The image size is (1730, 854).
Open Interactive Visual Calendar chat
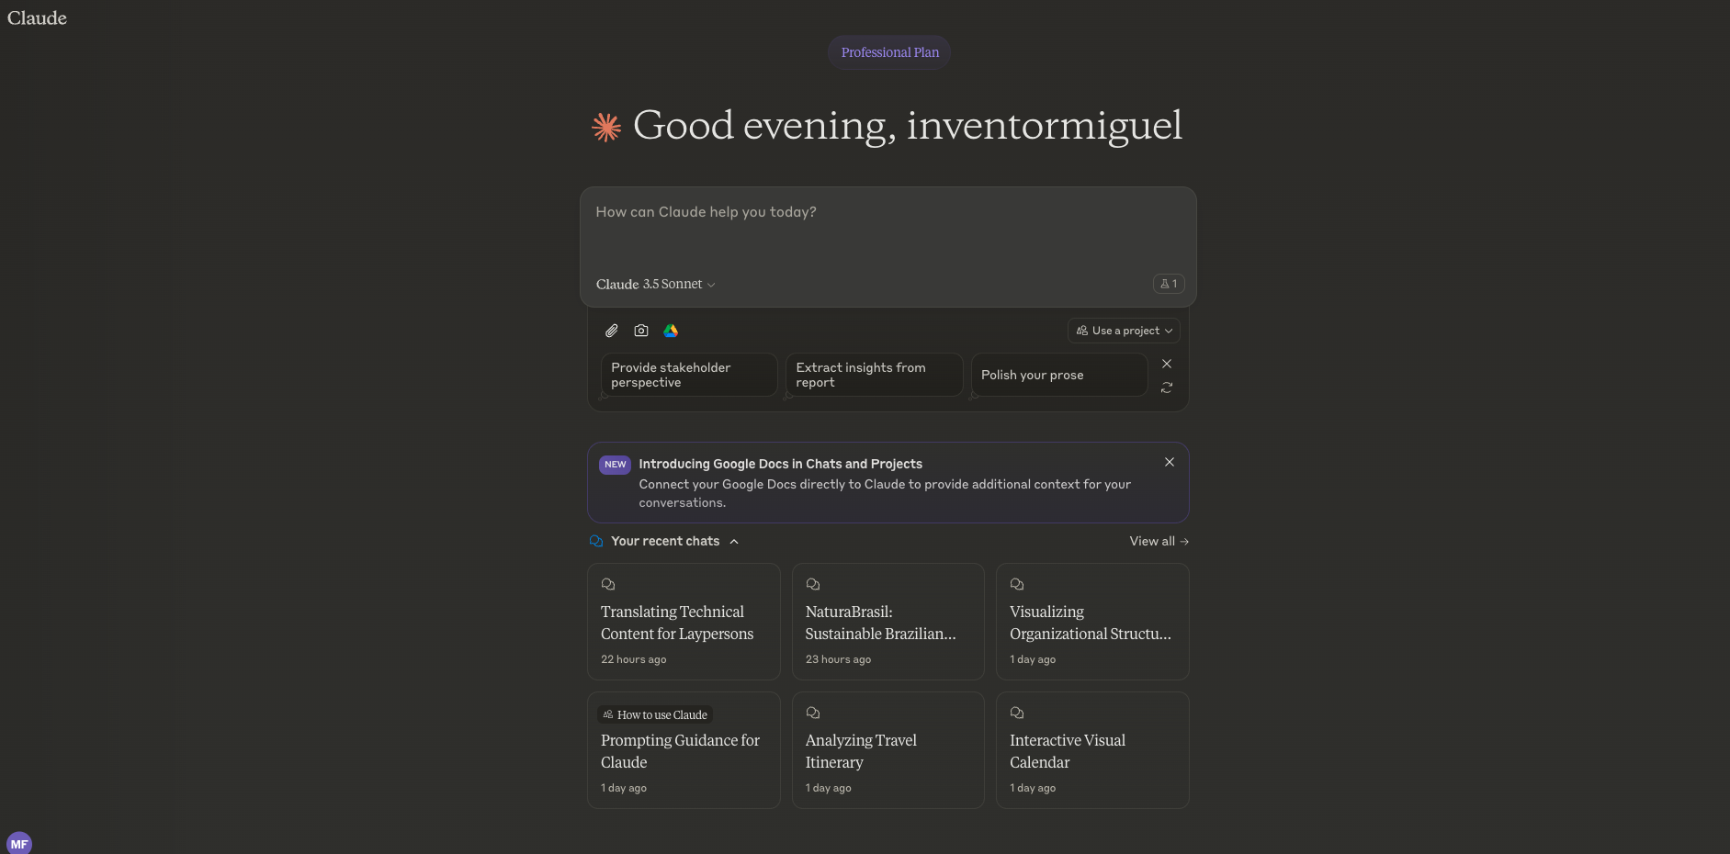(1092, 750)
